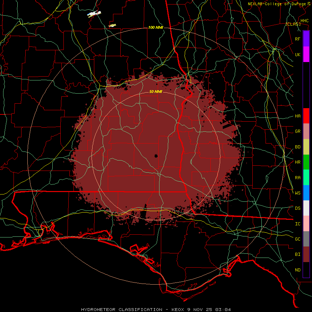Select the light pink IC legend swatch
Image resolution: width=312 pixels, height=312 pixels.
click(x=306, y=224)
